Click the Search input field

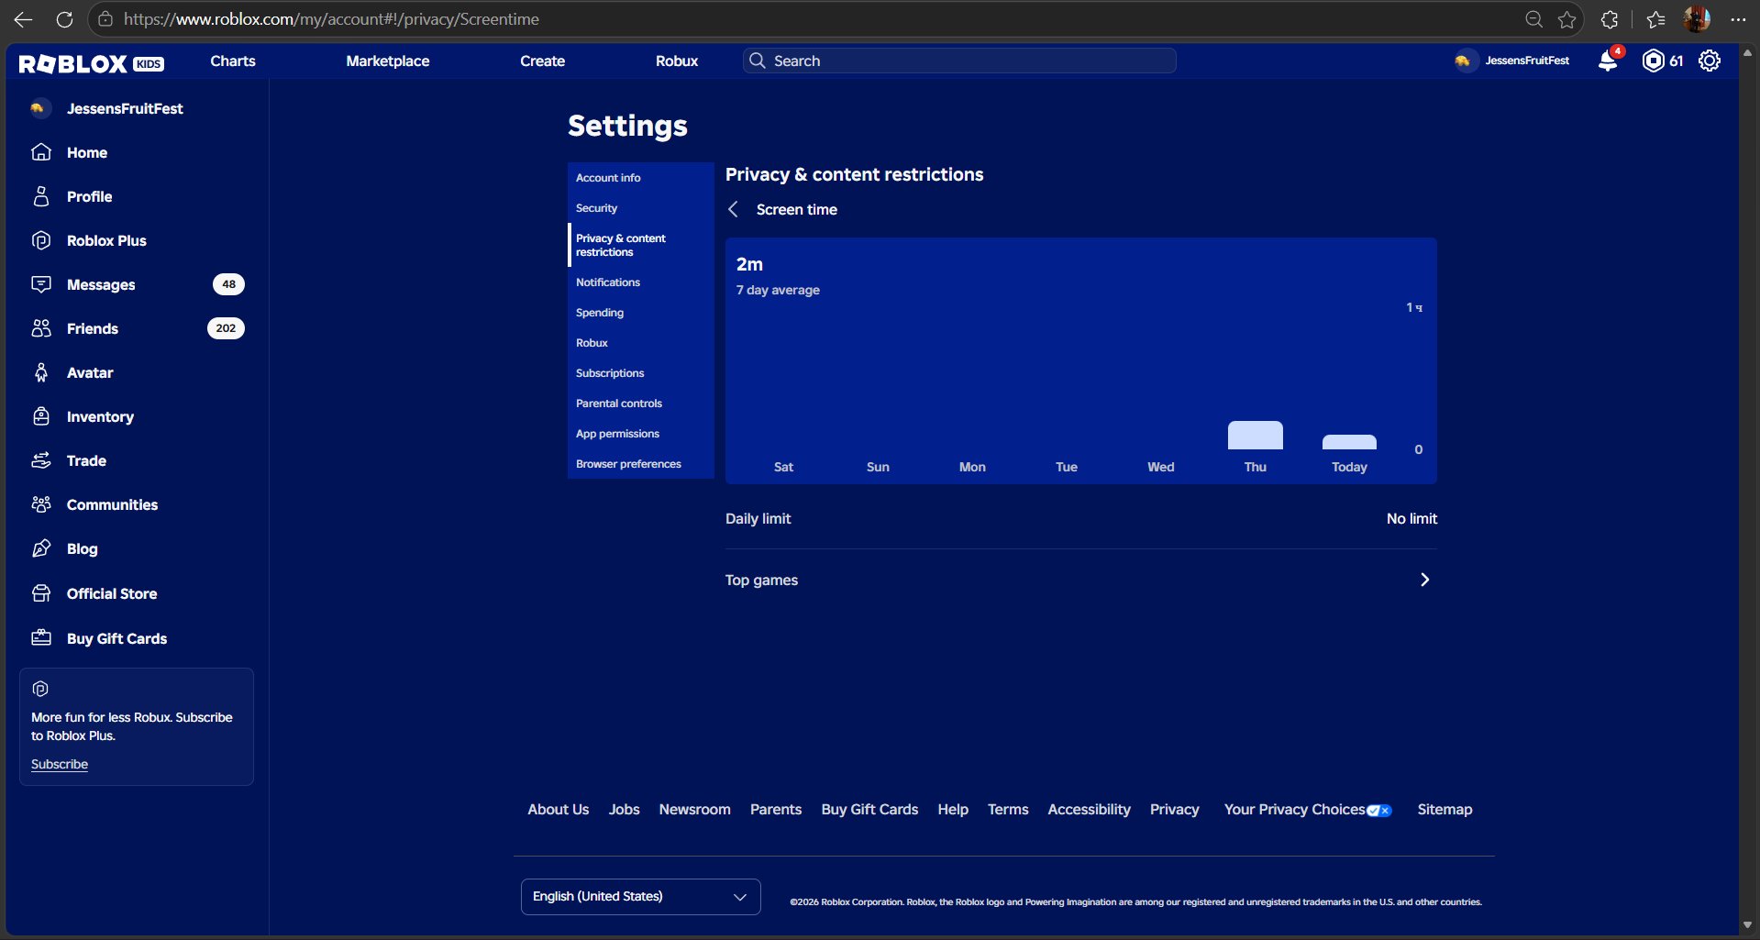coord(959,61)
